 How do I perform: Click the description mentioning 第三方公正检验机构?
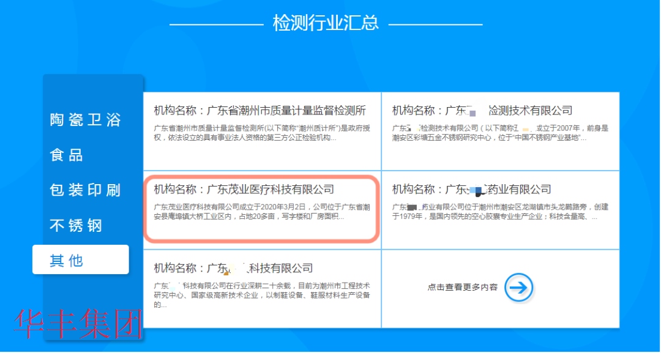pos(262,133)
